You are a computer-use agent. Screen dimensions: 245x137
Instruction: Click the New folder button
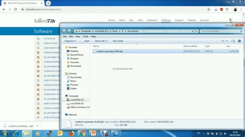click(x=118, y=41)
